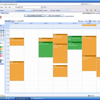Expand the address bar history dropdown
The height and width of the screenshot is (100, 100).
[x=82, y=4]
